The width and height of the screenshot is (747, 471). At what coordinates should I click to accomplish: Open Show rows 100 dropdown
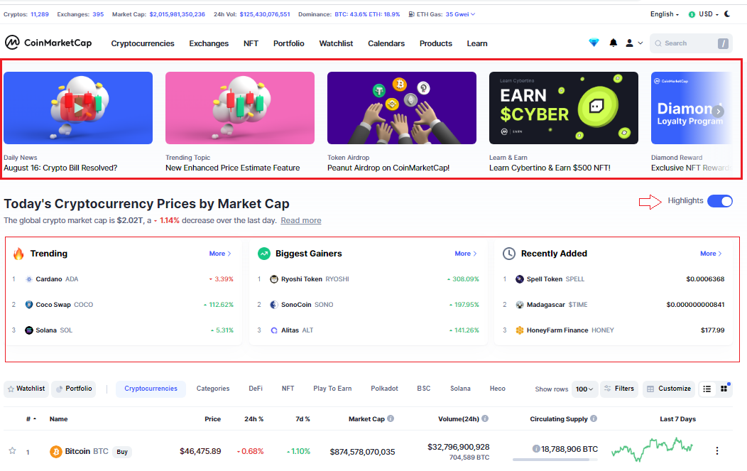[x=584, y=389]
